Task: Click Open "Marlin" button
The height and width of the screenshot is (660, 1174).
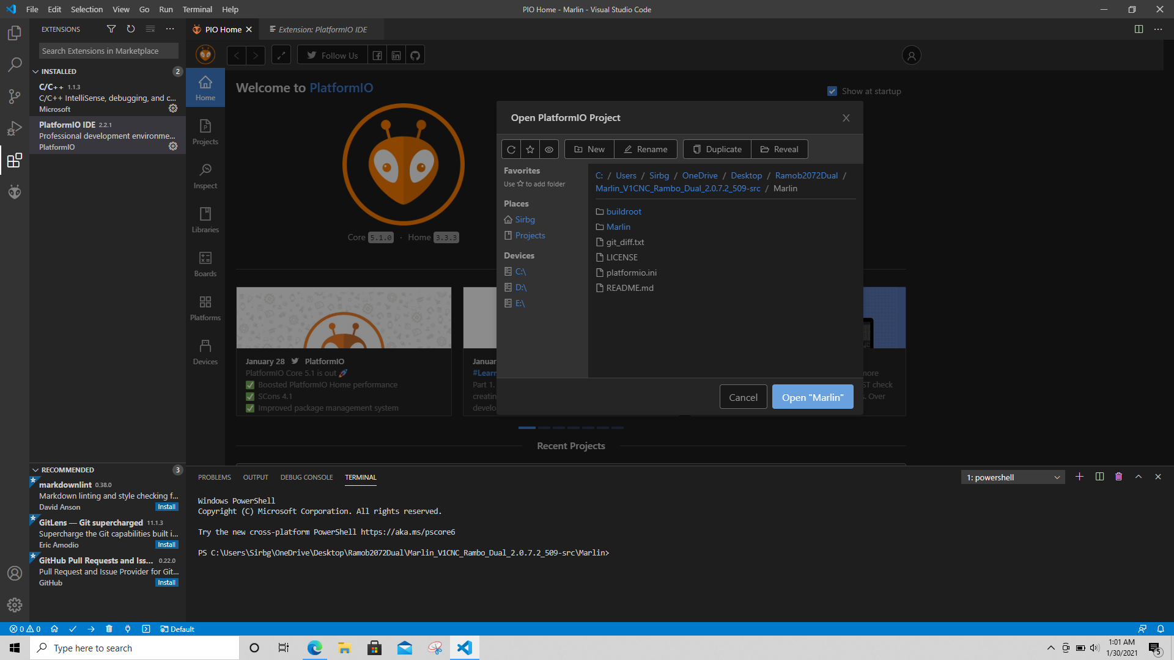Action: tap(813, 397)
